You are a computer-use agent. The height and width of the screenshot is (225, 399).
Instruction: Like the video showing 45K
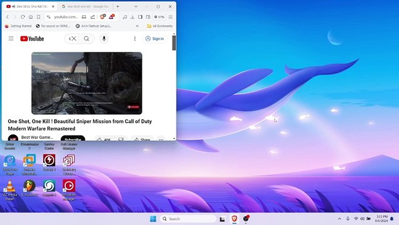click(x=104, y=139)
